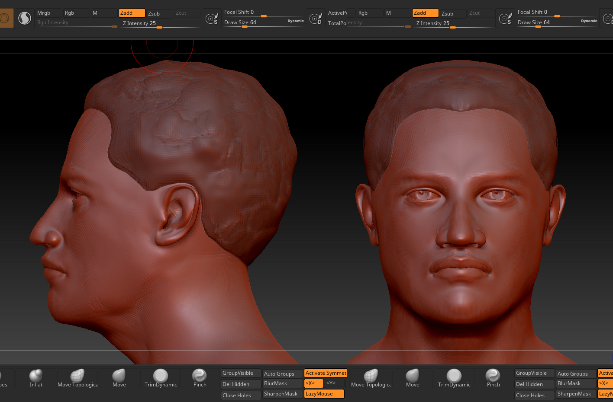Click the ear on the profile-view head
Viewport: 613px width, 402px height.
177,214
